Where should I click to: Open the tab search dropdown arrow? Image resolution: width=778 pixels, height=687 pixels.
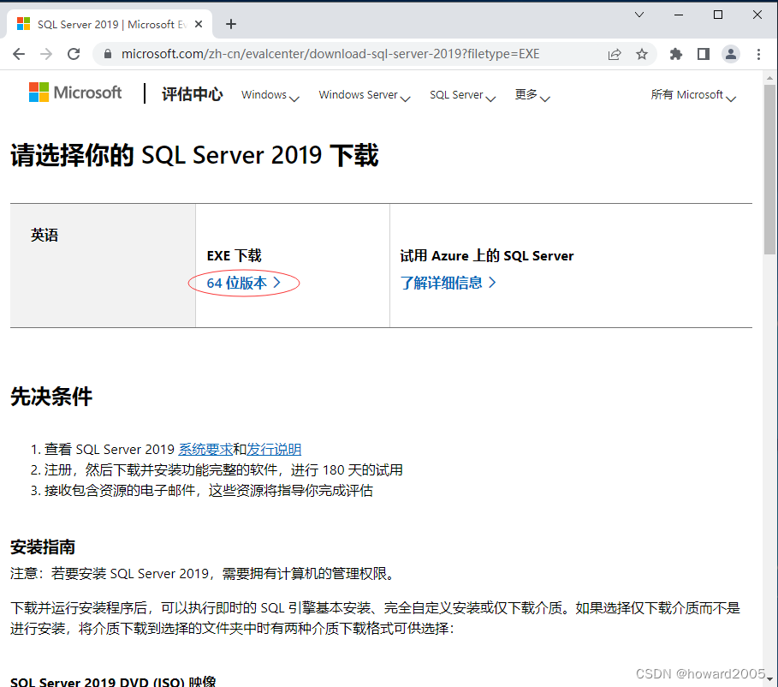coord(639,15)
